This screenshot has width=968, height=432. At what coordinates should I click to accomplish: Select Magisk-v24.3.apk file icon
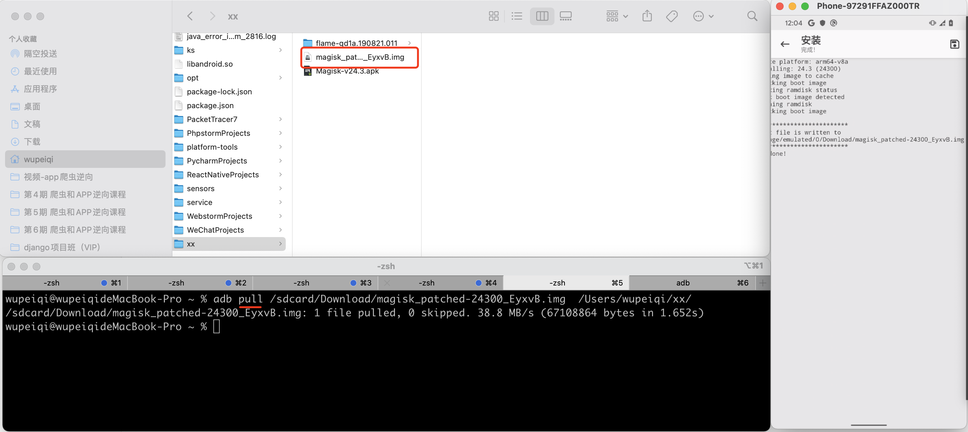[x=308, y=71]
